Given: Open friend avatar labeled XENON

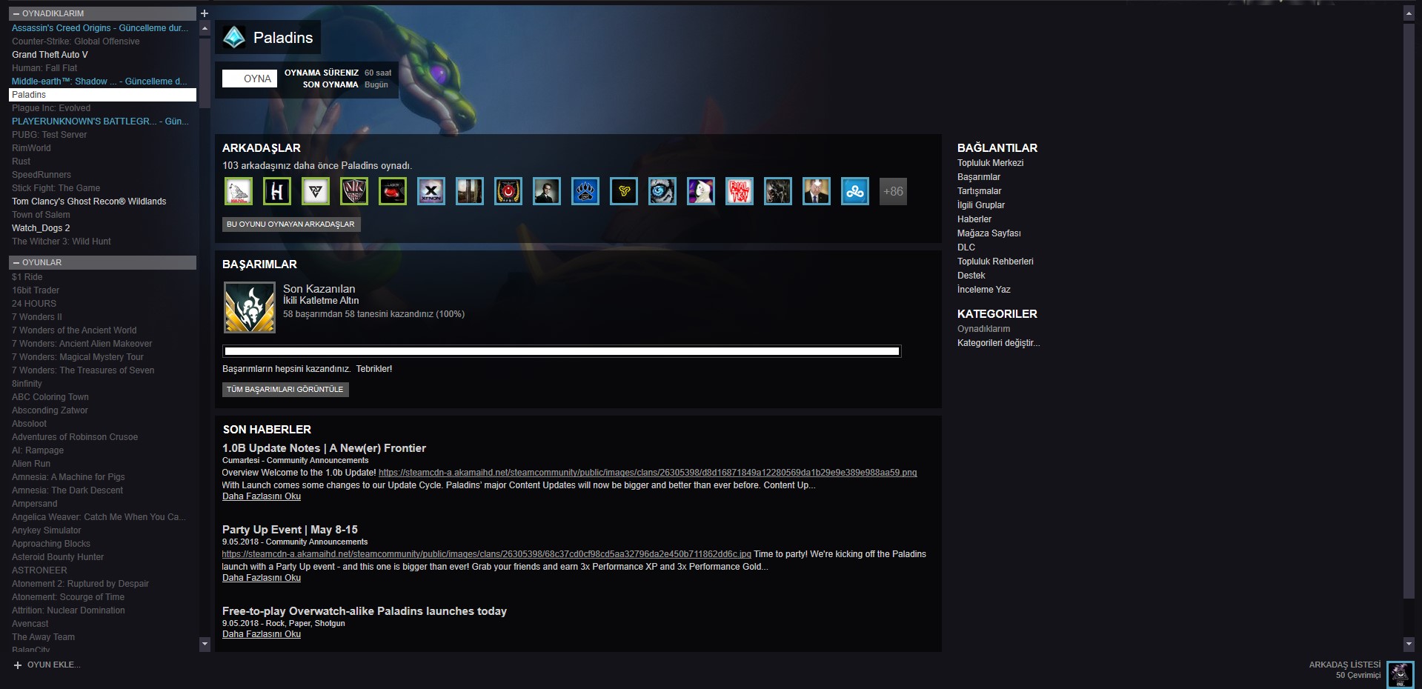Looking at the screenshot, I should tap(431, 191).
